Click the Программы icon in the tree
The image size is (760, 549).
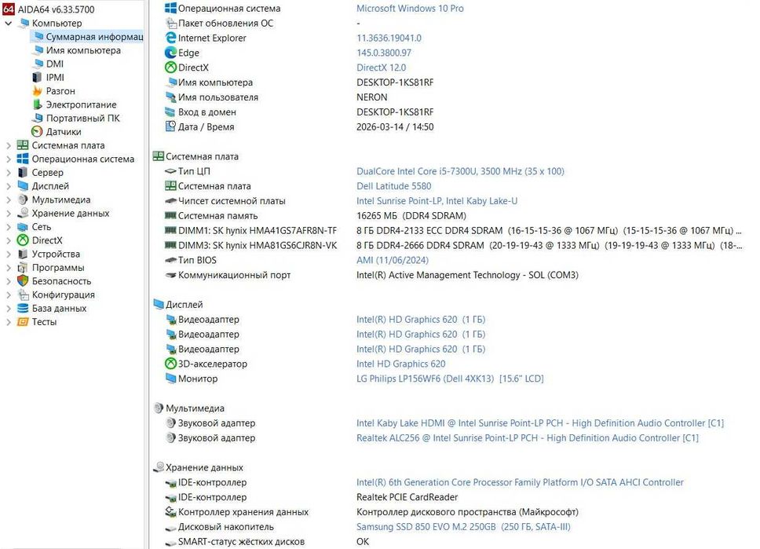pos(23,267)
